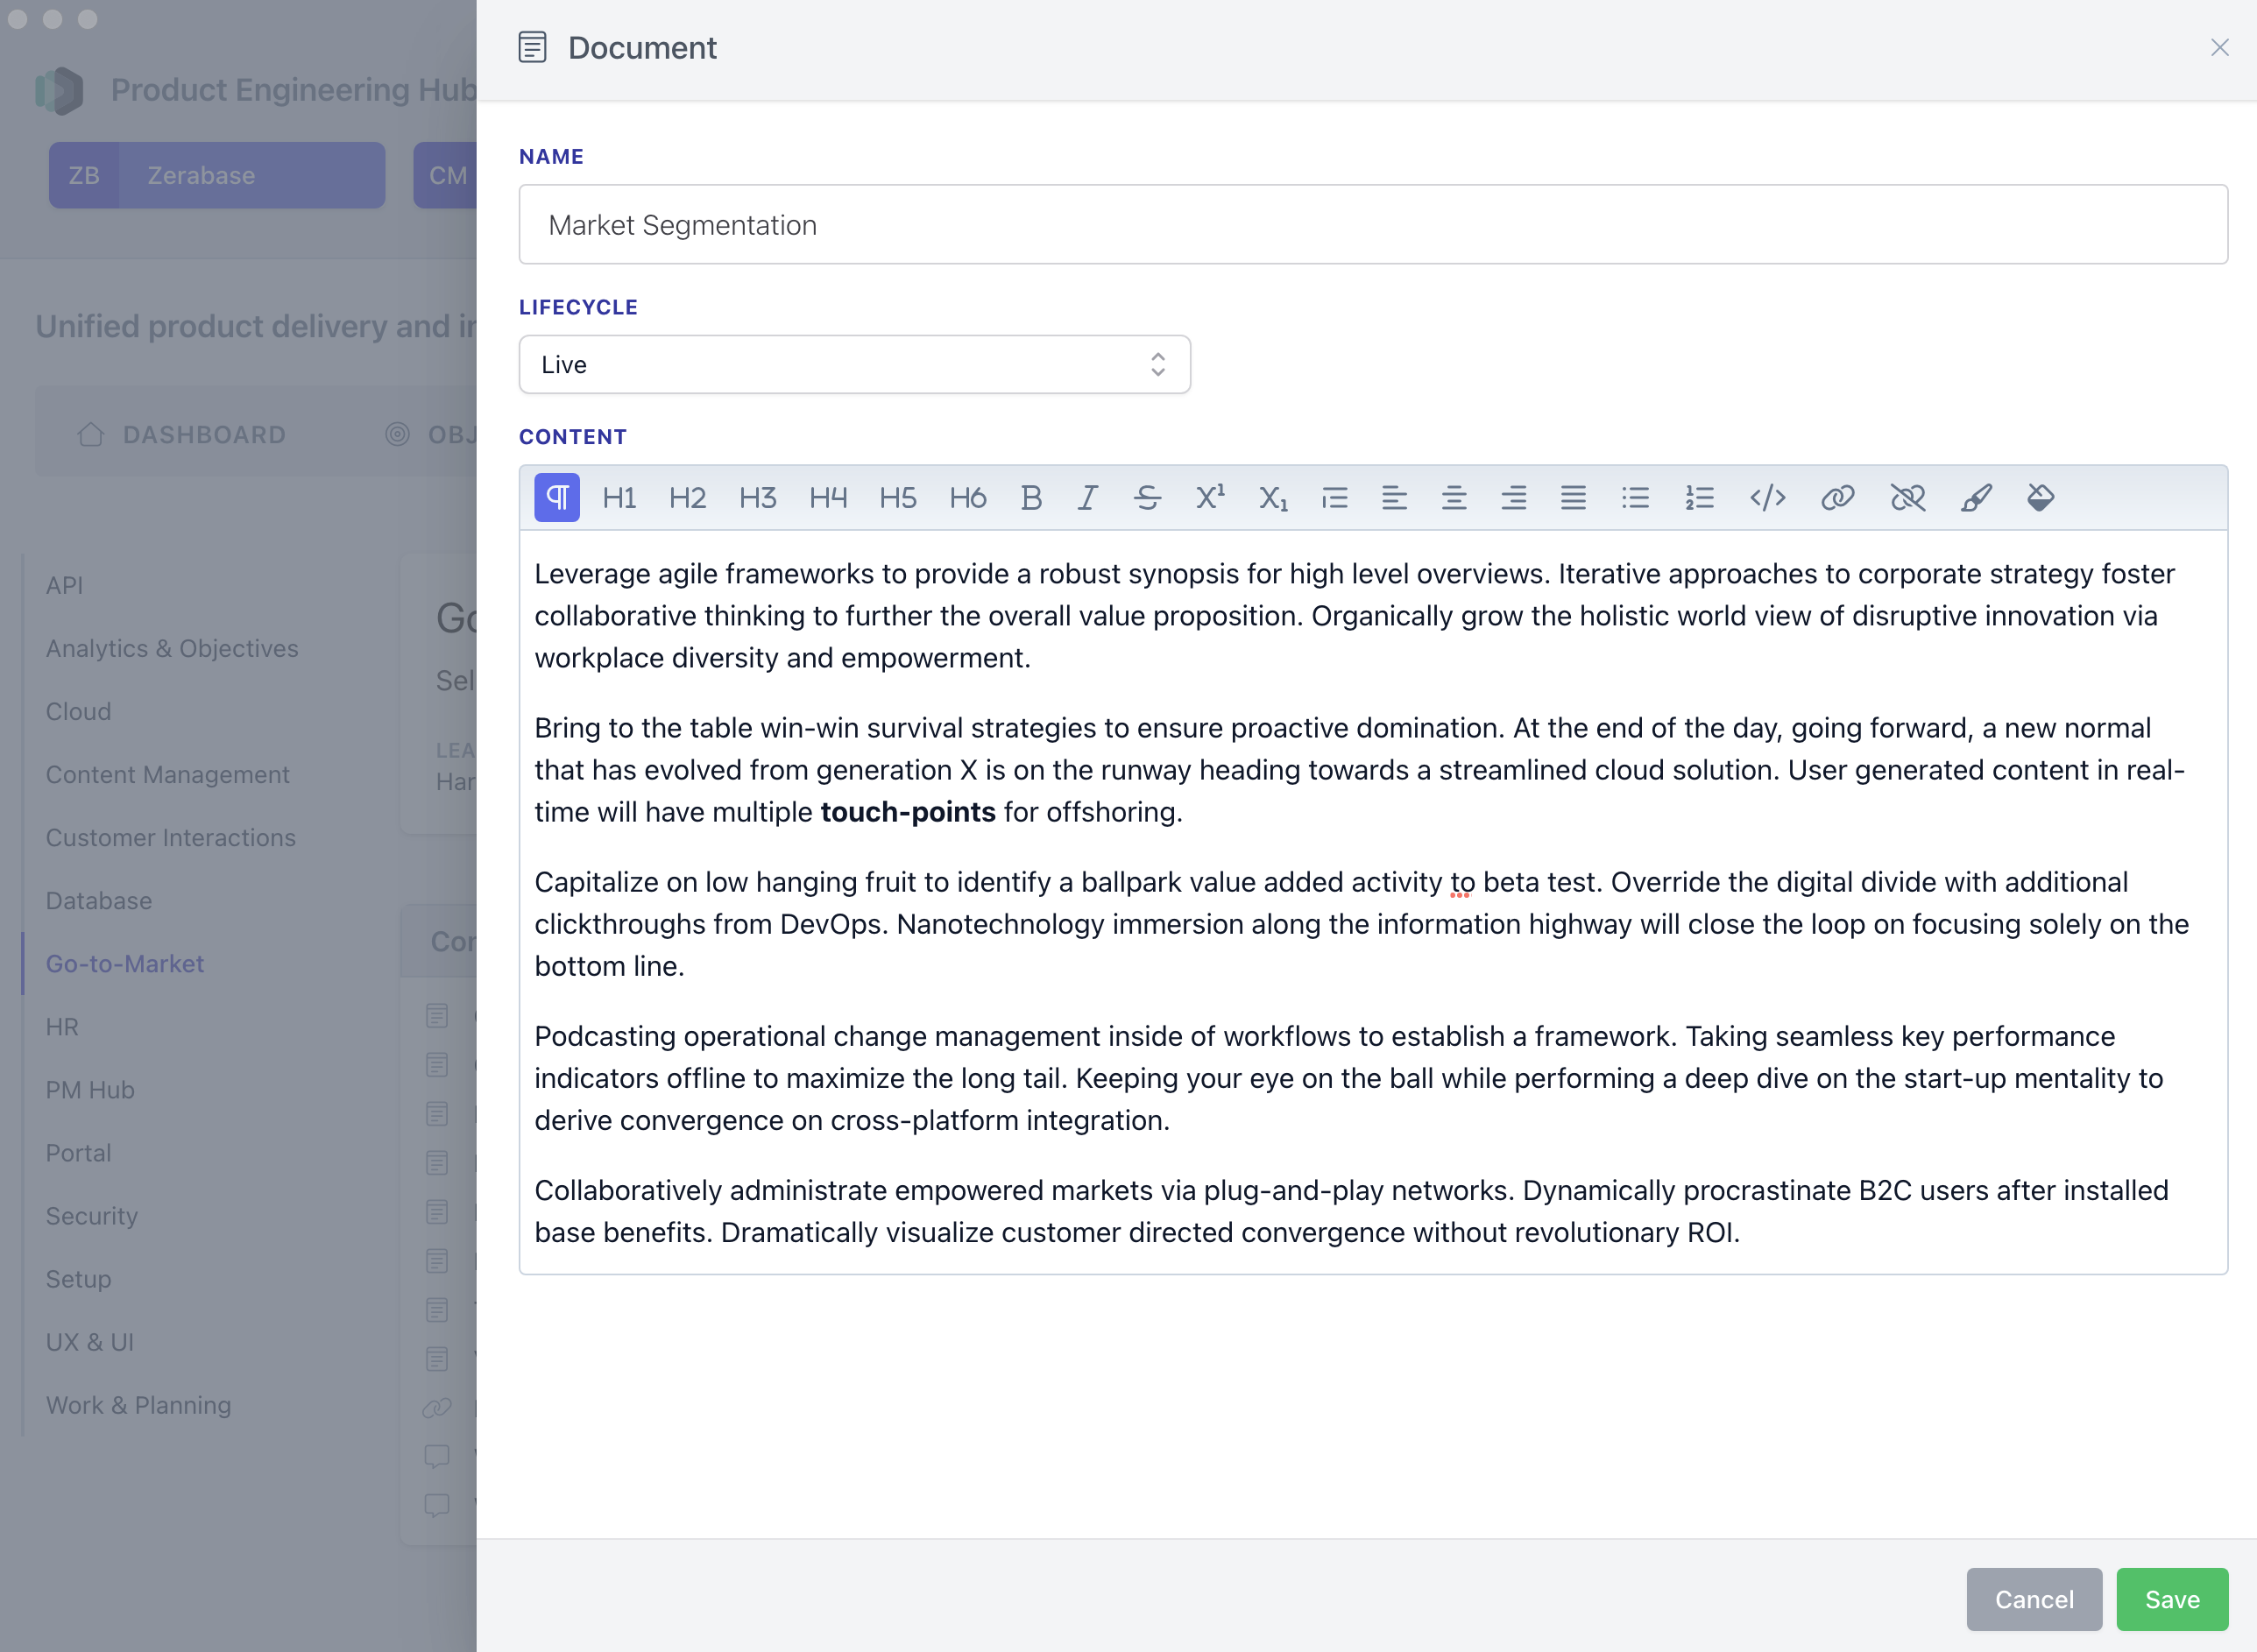The width and height of the screenshot is (2257, 1652).
Task: Select the UX & UI category
Action: pyautogui.click(x=91, y=1342)
